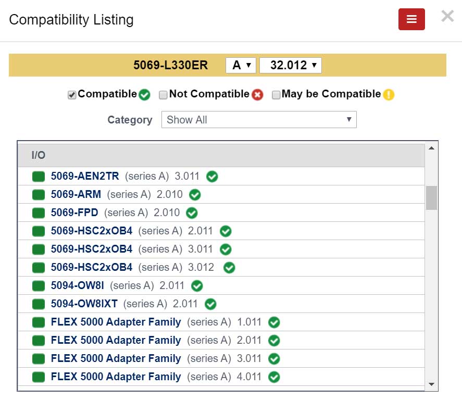
Task: Open the 32.012 firmware version dropdown
Action: (x=291, y=65)
